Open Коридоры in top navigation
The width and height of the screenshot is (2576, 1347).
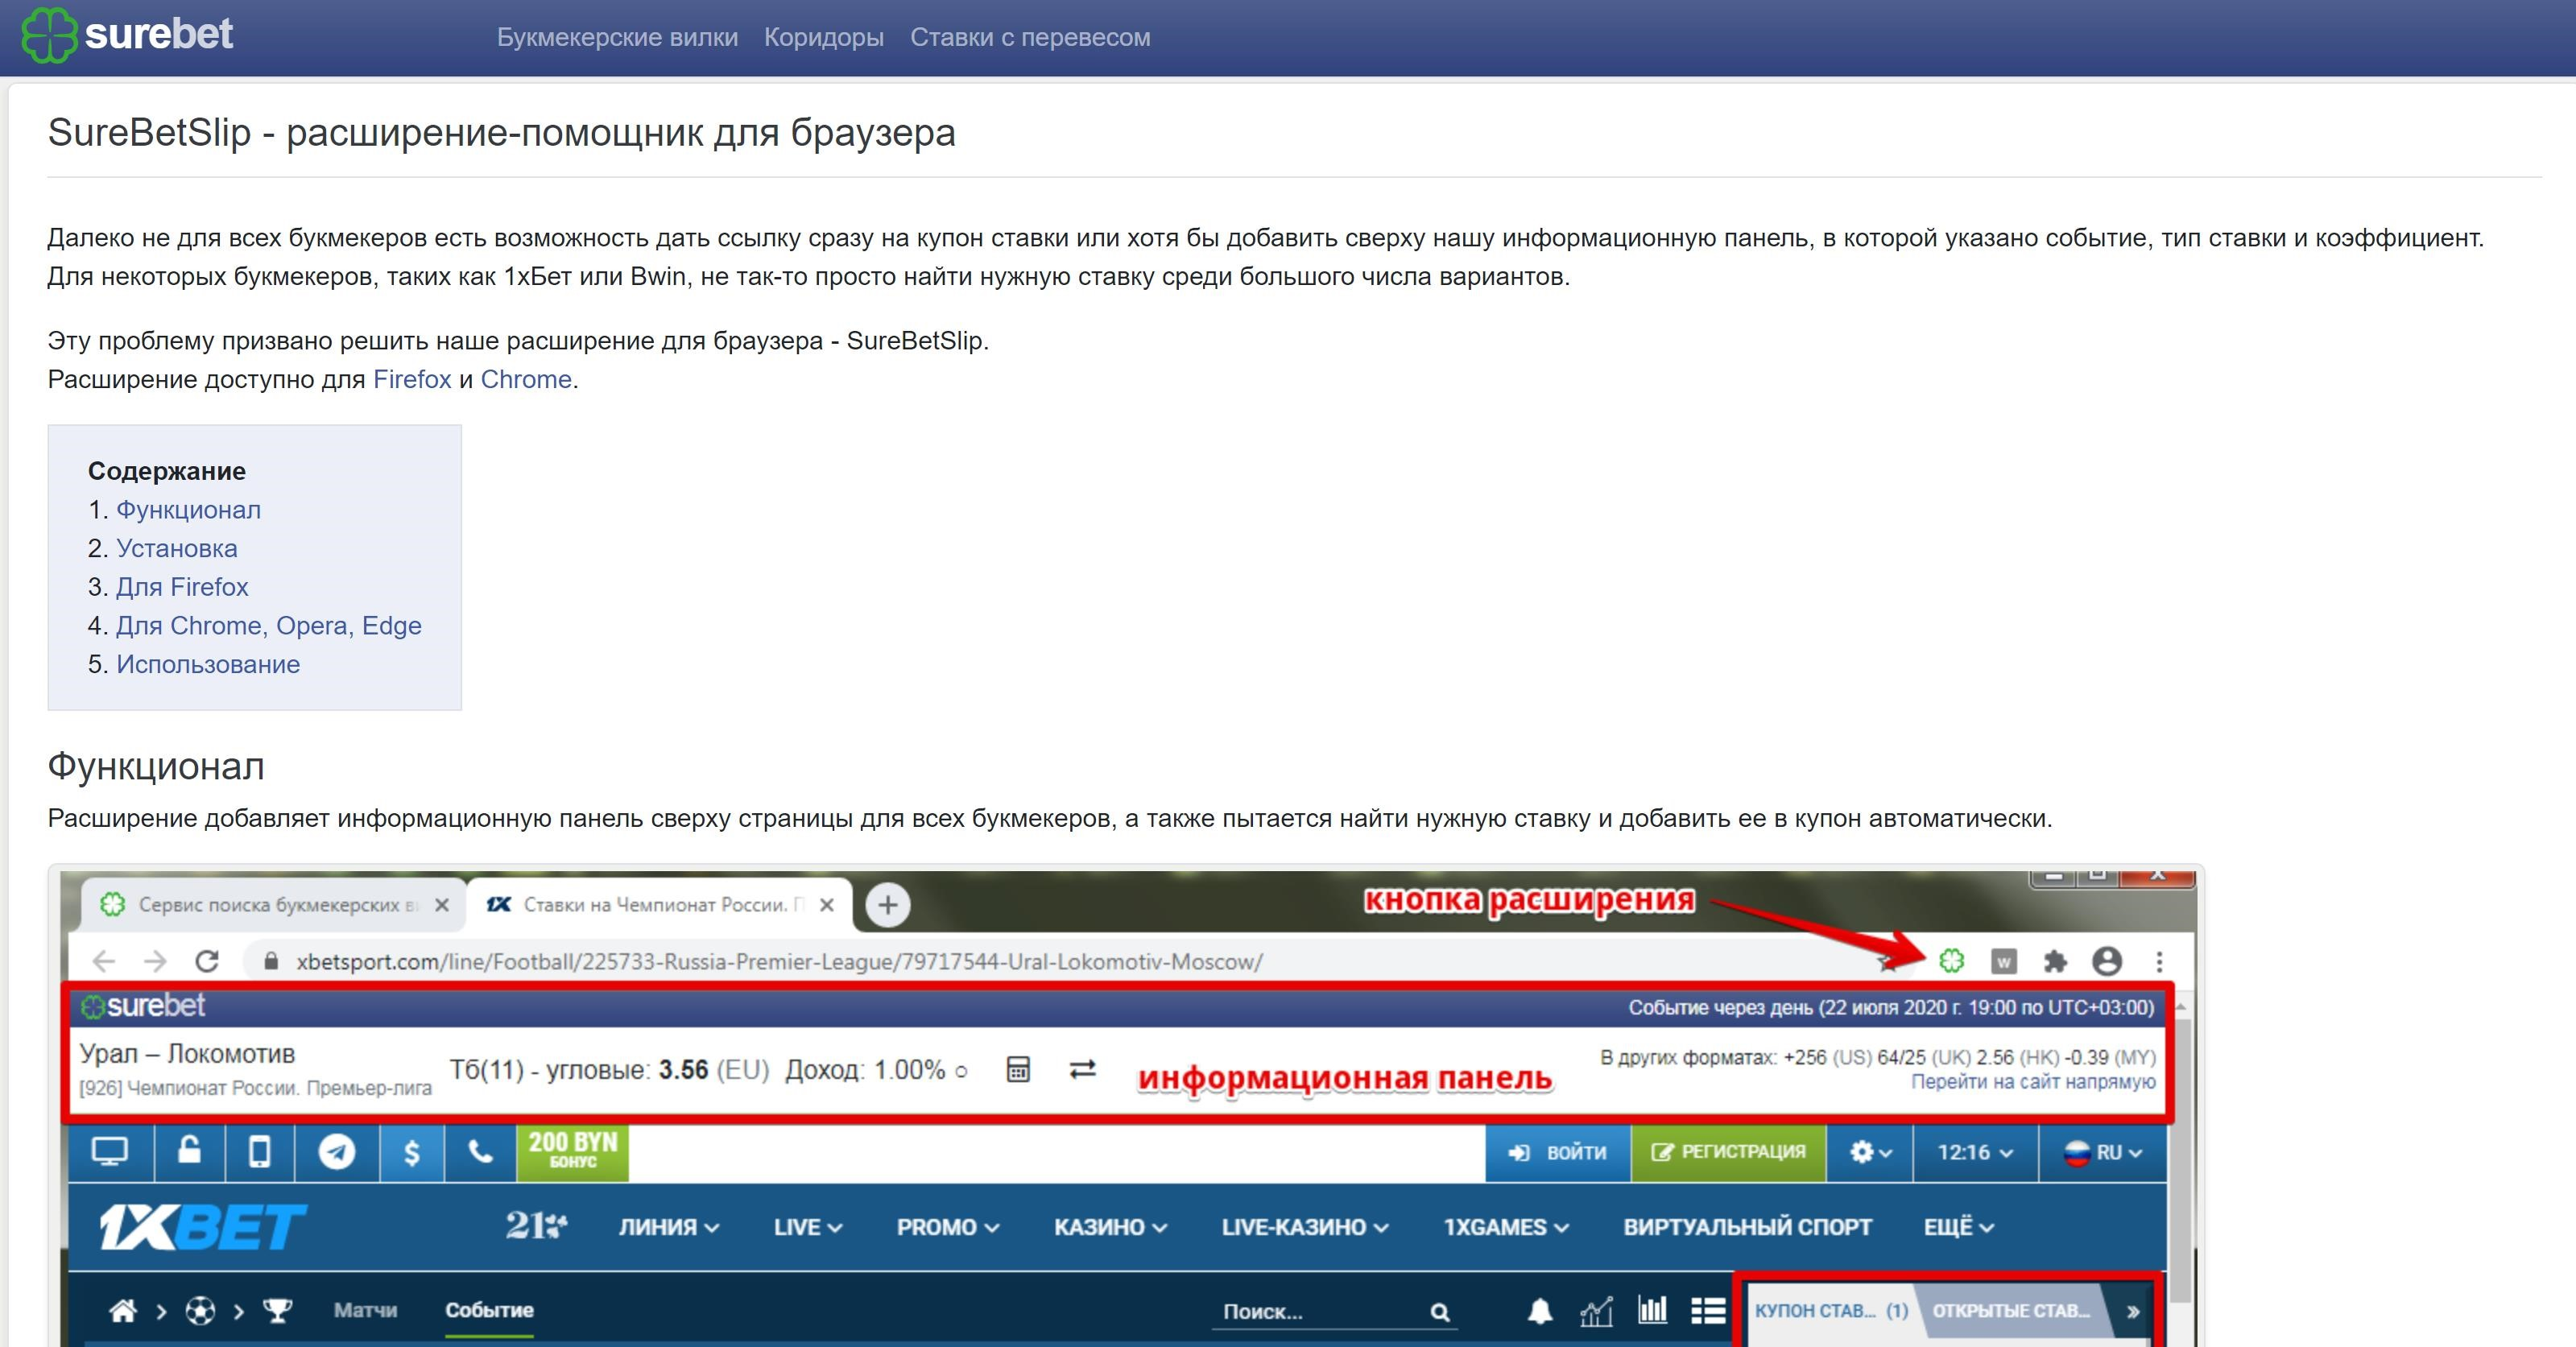point(824,37)
